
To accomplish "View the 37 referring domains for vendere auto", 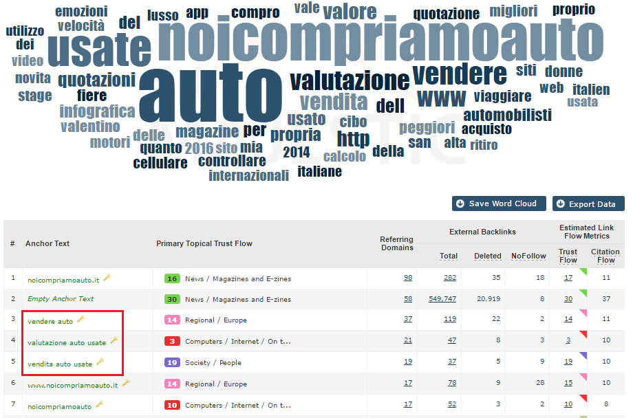I will tap(408, 319).
